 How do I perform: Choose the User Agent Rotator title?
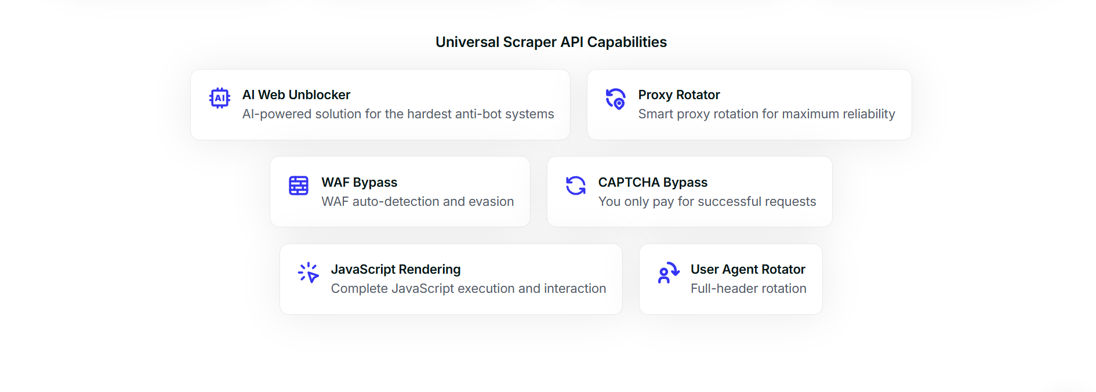tap(747, 269)
